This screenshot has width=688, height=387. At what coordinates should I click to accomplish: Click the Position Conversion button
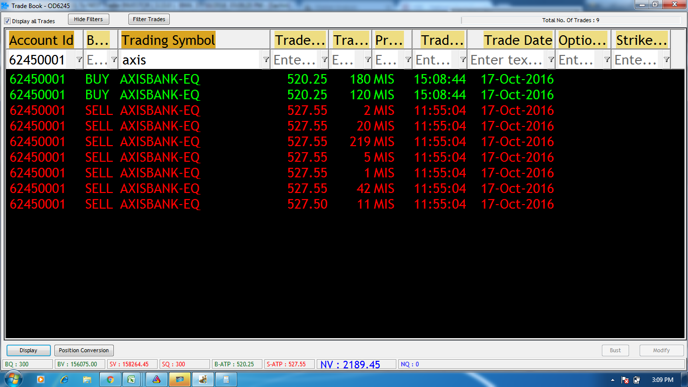84,350
